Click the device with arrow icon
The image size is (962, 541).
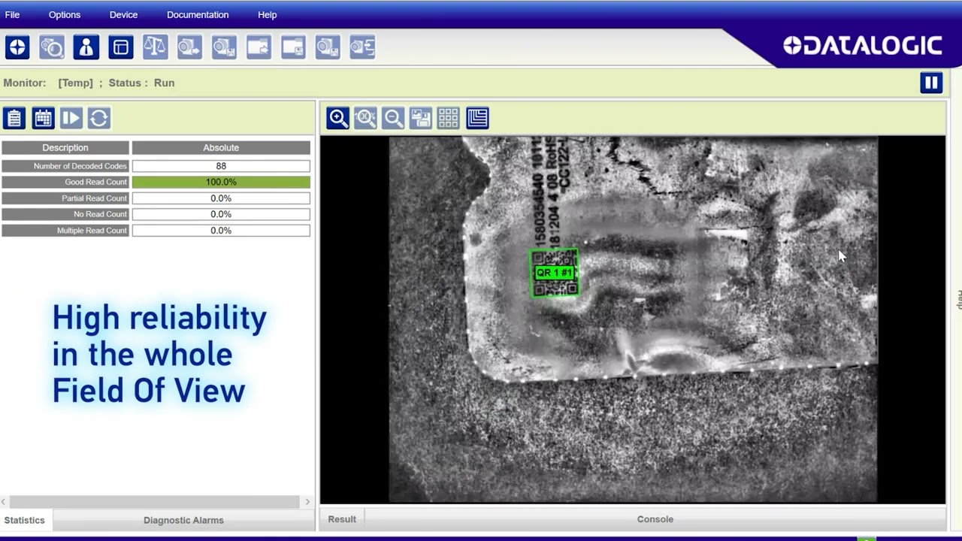click(189, 47)
